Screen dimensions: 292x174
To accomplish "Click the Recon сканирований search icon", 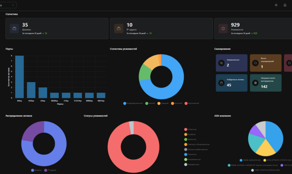I will pos(255,63).
